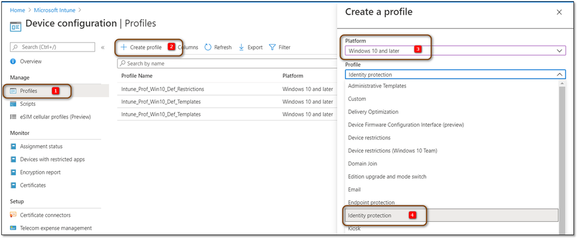Screen dimensions: 578x239
Task: Click the Create profile button
Action: pyautogui.click(x=142, y=47)
